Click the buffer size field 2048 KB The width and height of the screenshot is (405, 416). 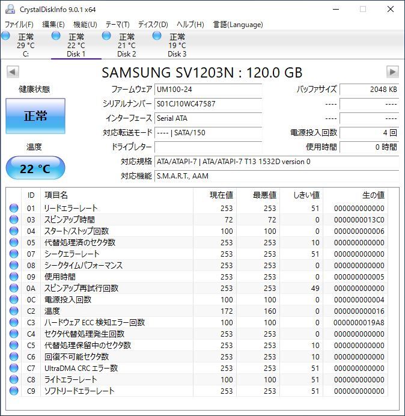coord(369,90)
